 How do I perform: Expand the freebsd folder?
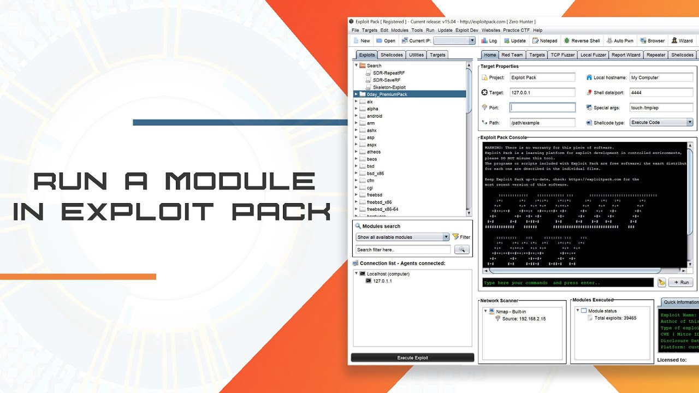coord(356,195)
